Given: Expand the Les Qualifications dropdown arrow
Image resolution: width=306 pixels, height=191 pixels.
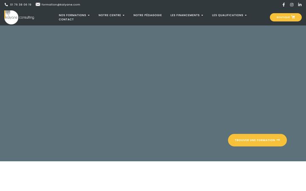Looking at the screenshot, I should tap(246, 15).
